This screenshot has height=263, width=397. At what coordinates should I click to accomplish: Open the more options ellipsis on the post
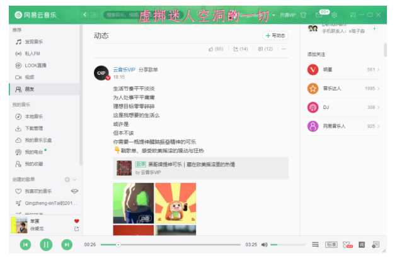(x=284, y=49)
